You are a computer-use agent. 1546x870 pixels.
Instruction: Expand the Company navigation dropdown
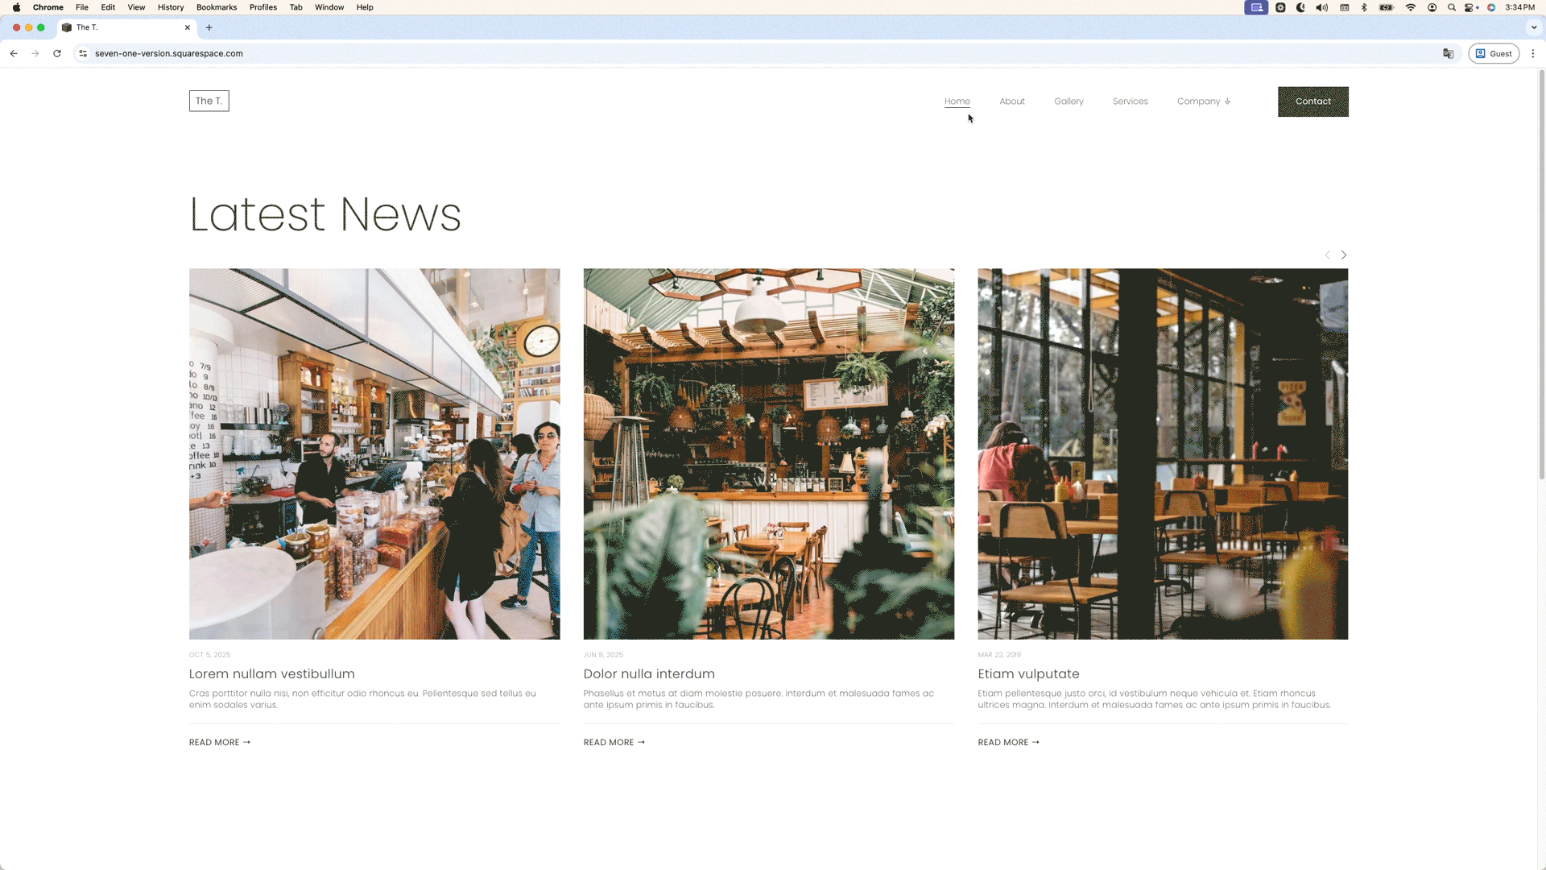(1203, 101)
